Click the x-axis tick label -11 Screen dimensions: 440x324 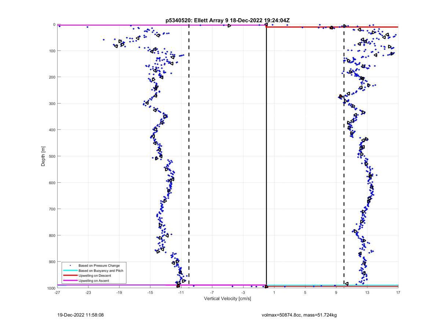click(x=181, y=293)
